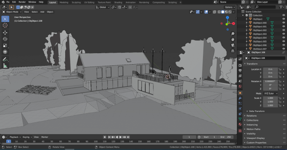Activate the Scale tool
Screen dimensions: 287x150
point(5,45)
